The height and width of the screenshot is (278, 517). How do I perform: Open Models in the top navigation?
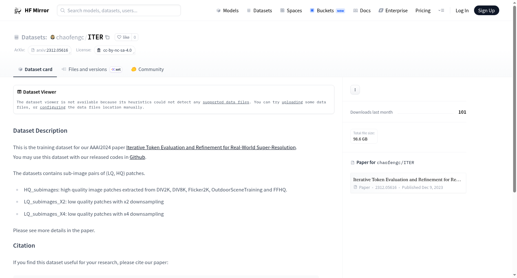tap(227, 10)
